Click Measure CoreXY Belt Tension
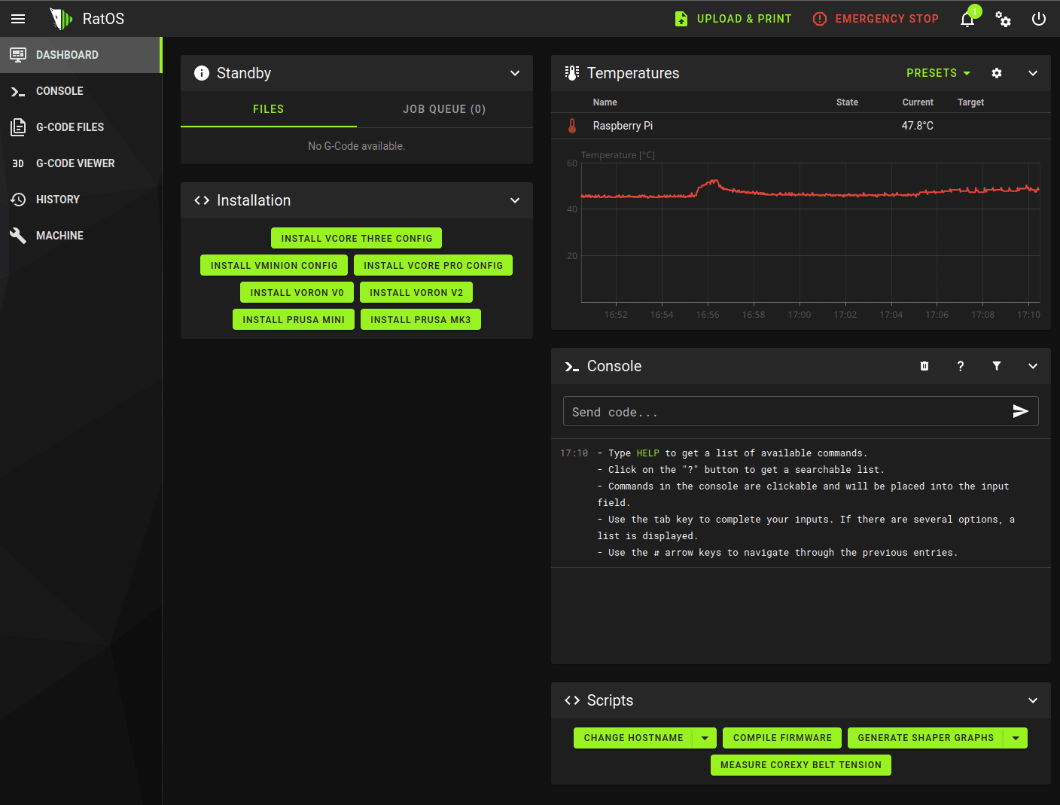The width and height of the screenshot is (1060, 805). coord(801,765)
